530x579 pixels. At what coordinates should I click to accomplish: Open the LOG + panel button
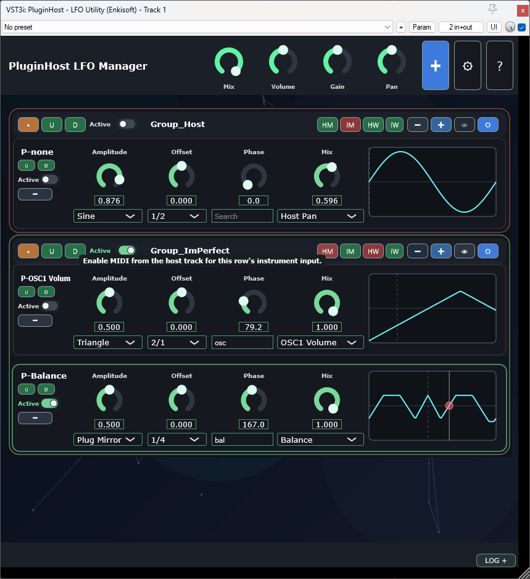click(x=495, y=560)
